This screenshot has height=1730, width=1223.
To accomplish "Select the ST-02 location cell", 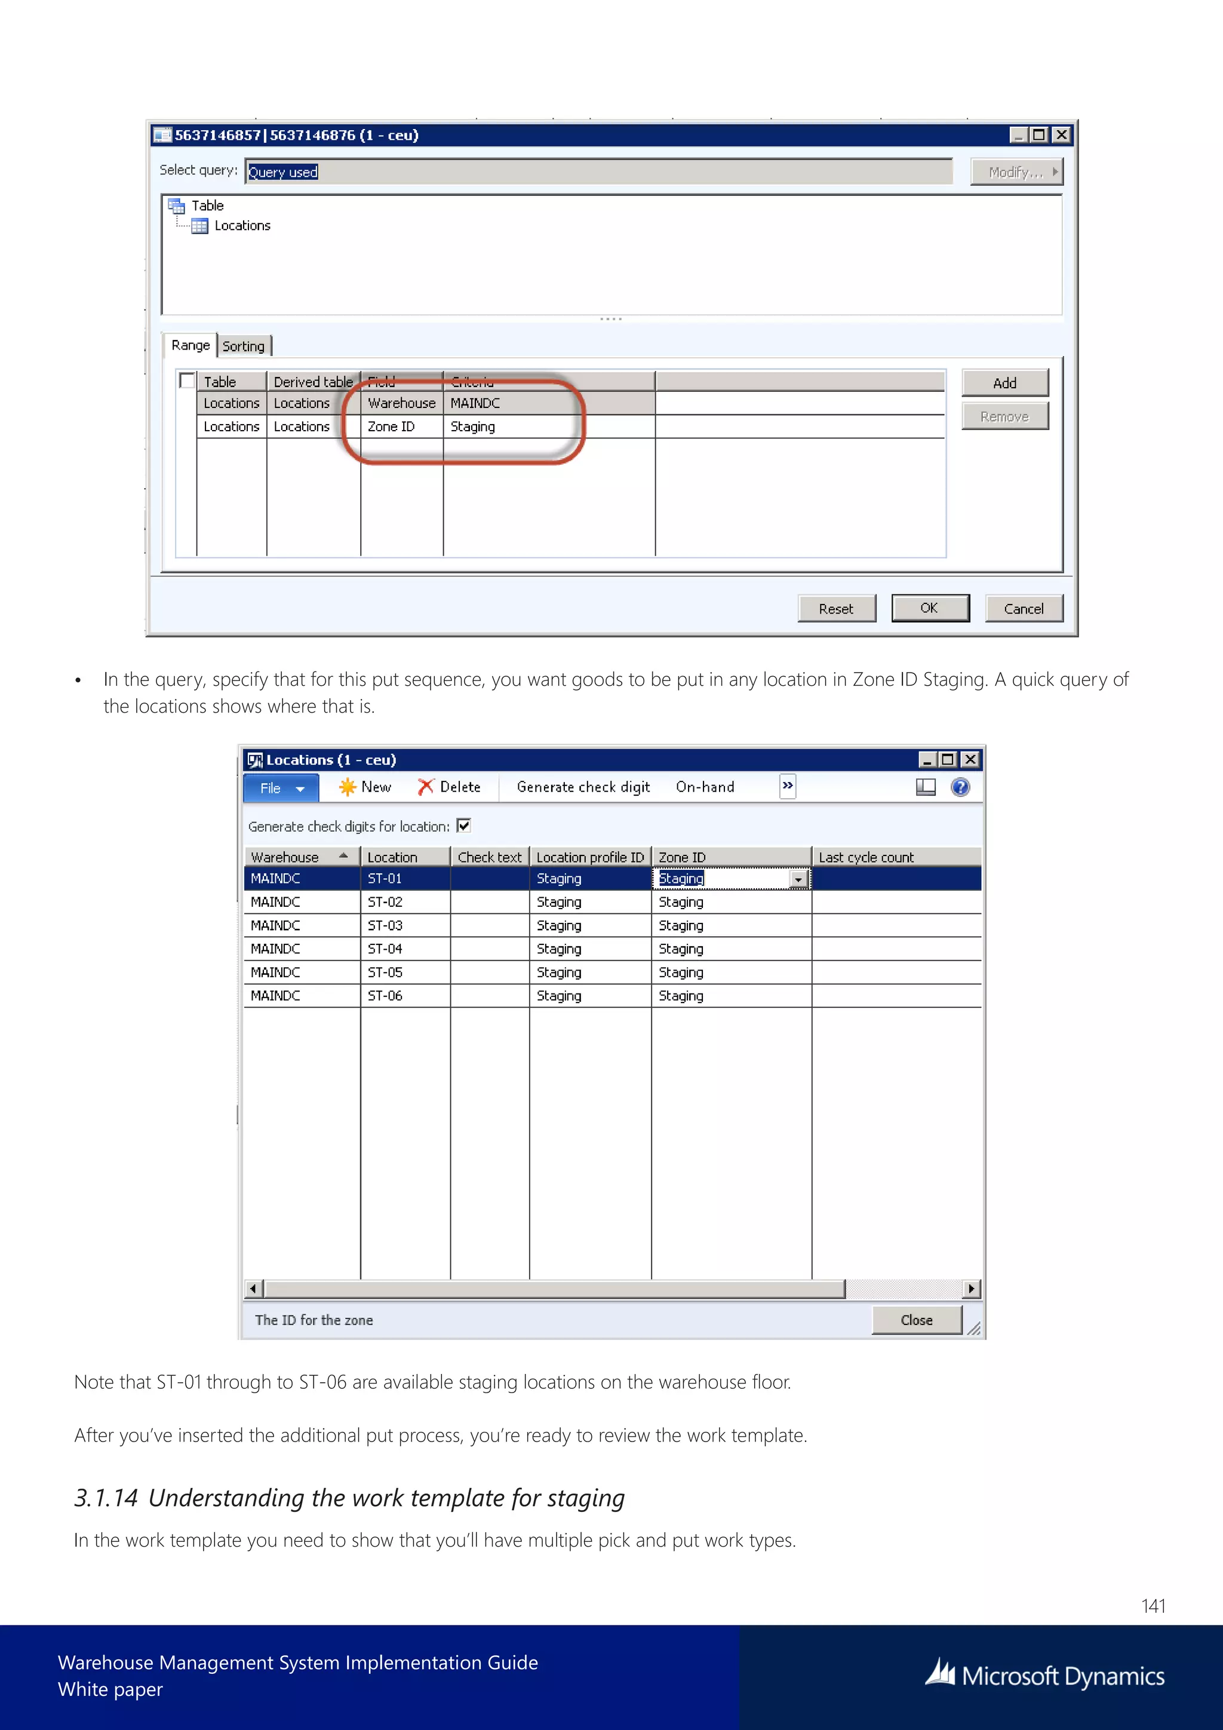I will (405, 902).
